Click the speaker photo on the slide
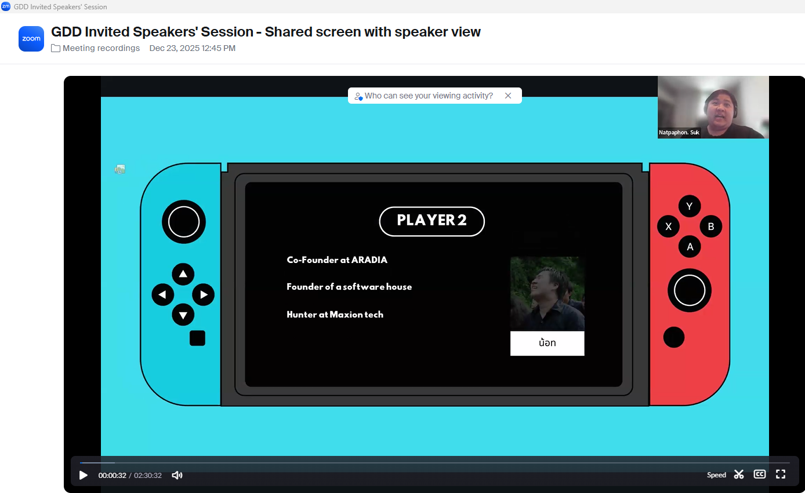This screenshot has height=493, width=805. click(547, 294)
